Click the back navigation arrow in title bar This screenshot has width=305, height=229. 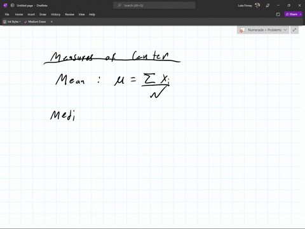[12, 6]
